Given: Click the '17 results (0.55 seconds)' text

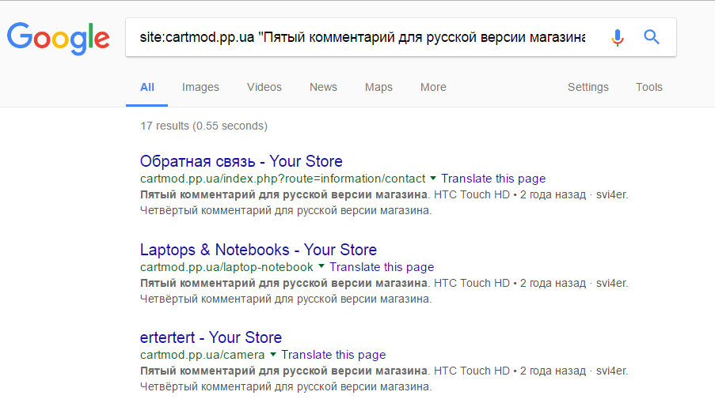Looking at the screenshot, I should [x=203, y=126].
